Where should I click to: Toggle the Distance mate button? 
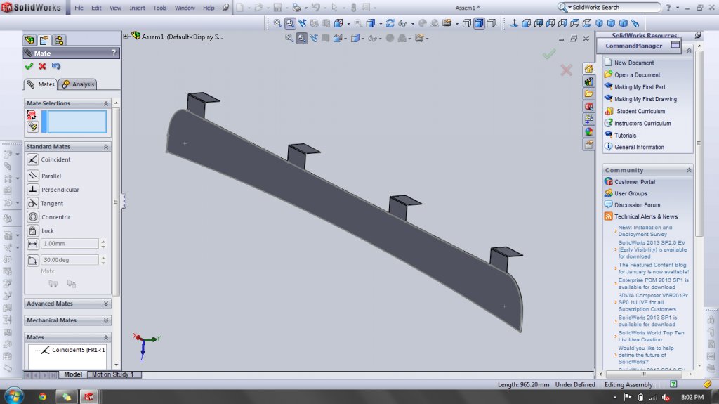pos(32,244)
